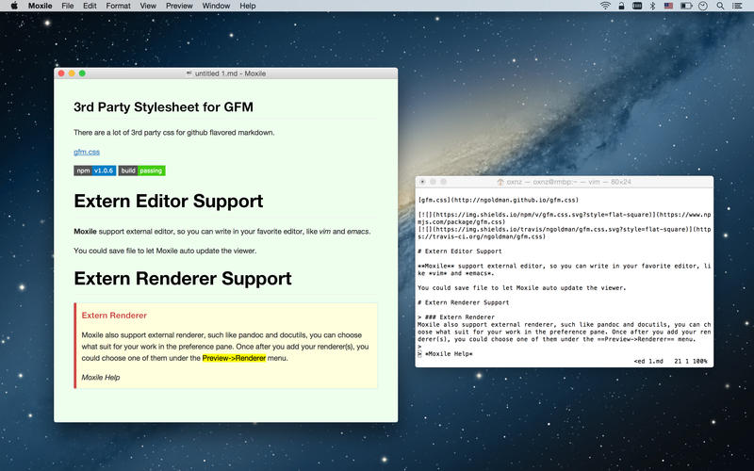Viewport: 754px width, 471px height.
Task: Close the Moxile window with red button
Action: click(x=61, y=73)
